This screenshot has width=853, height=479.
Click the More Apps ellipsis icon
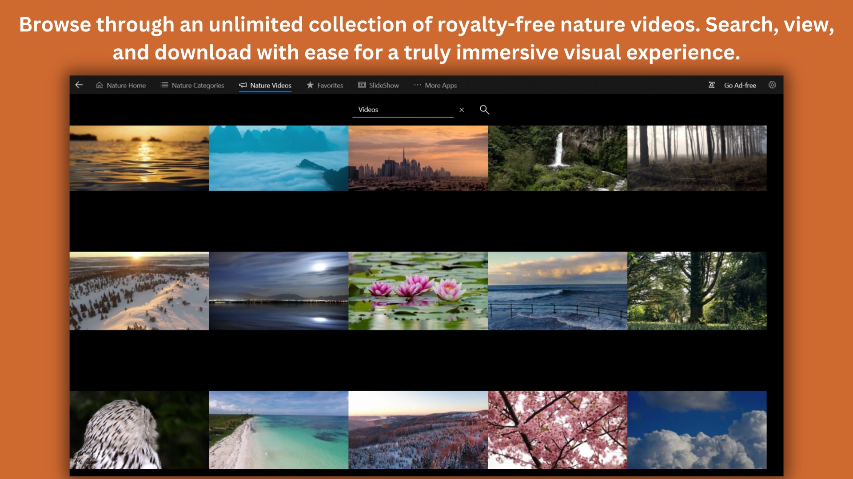point(417,85)
